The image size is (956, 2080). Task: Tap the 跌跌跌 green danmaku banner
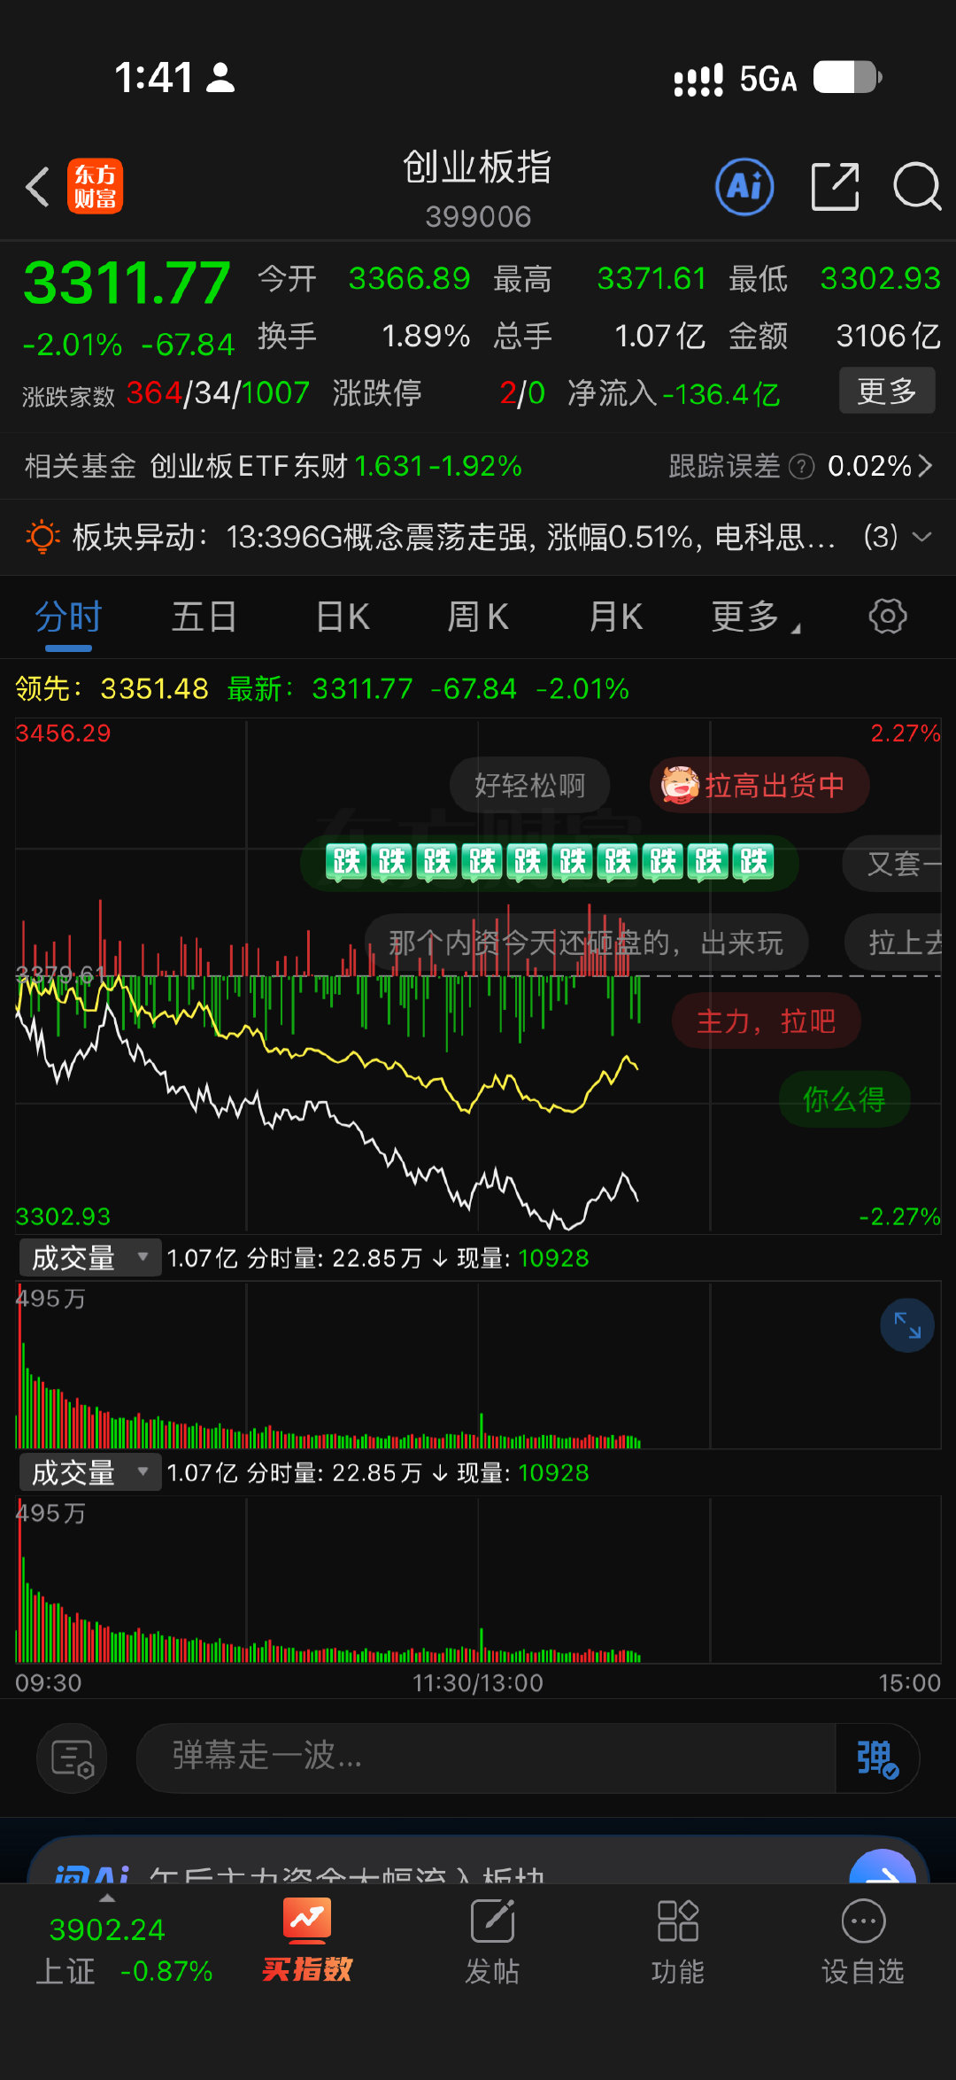tap(550, 862)
